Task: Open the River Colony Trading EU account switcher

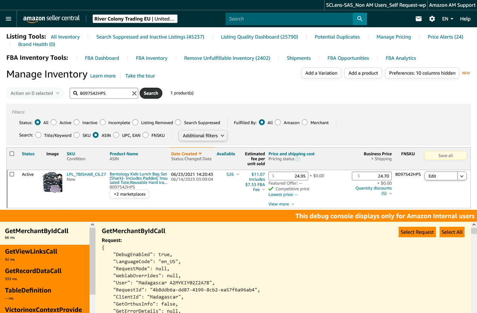Action: point(135,19)
